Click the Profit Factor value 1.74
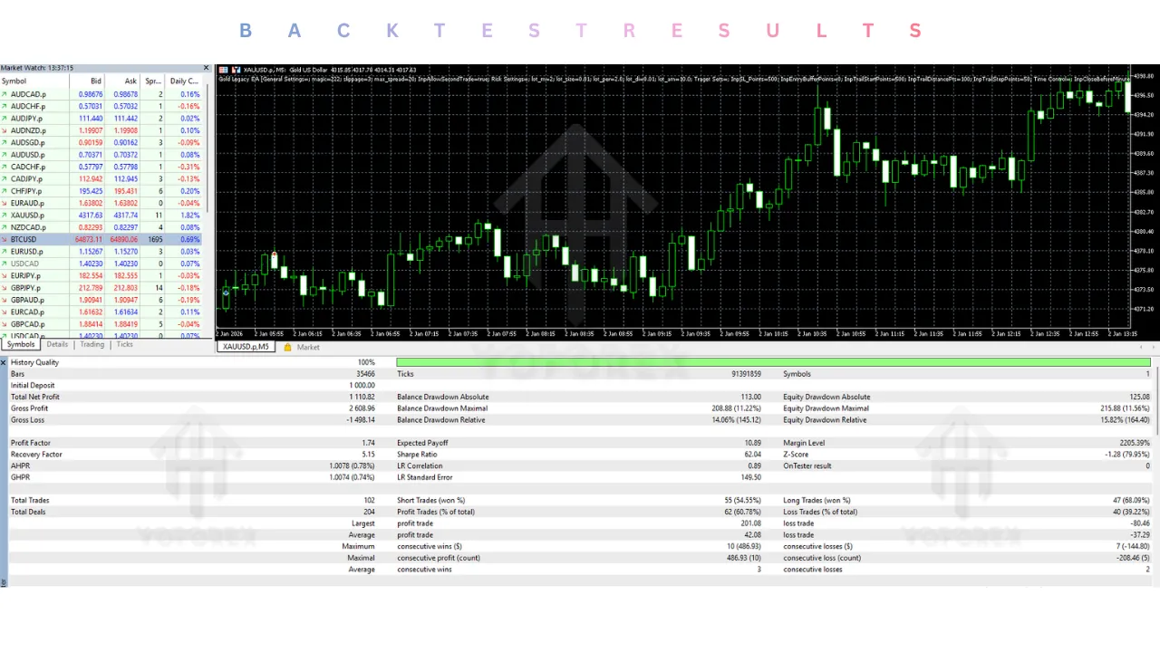Screen dimensions: 1160x652 tap(368, 443)
